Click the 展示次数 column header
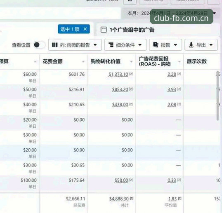 pos(197,61)
